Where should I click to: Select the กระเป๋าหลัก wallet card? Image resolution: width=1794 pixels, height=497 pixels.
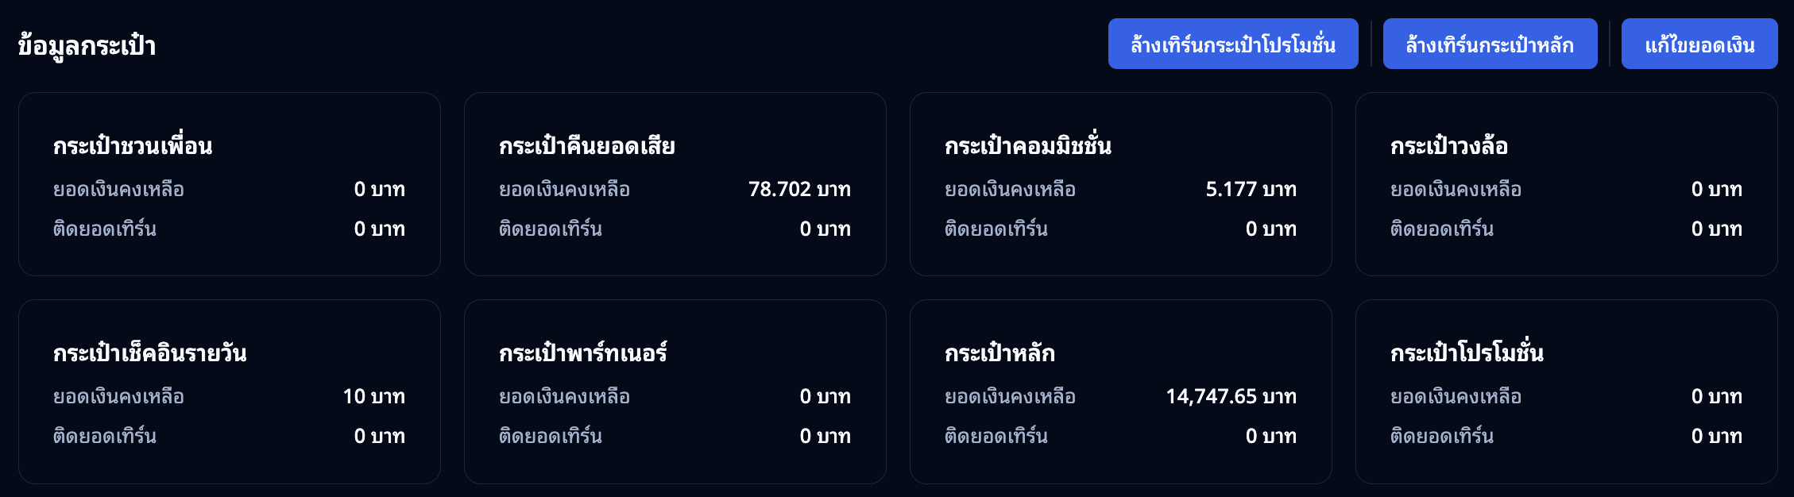click(1122, 391)
